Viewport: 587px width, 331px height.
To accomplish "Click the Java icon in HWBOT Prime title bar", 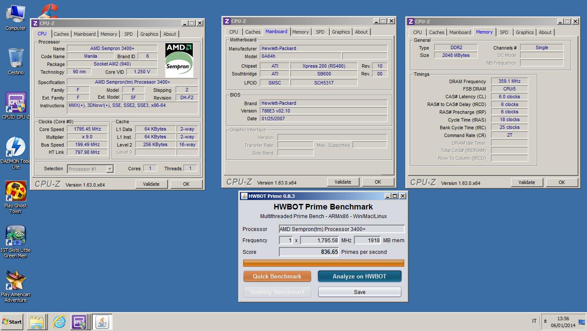I will tap(244, 196).
